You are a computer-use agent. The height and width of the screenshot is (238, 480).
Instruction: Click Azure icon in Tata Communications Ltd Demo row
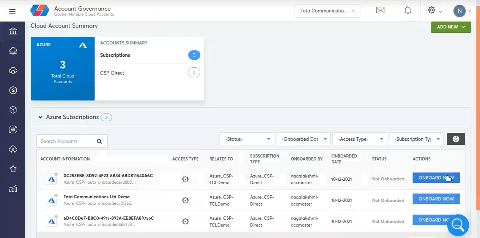point(51,200)
